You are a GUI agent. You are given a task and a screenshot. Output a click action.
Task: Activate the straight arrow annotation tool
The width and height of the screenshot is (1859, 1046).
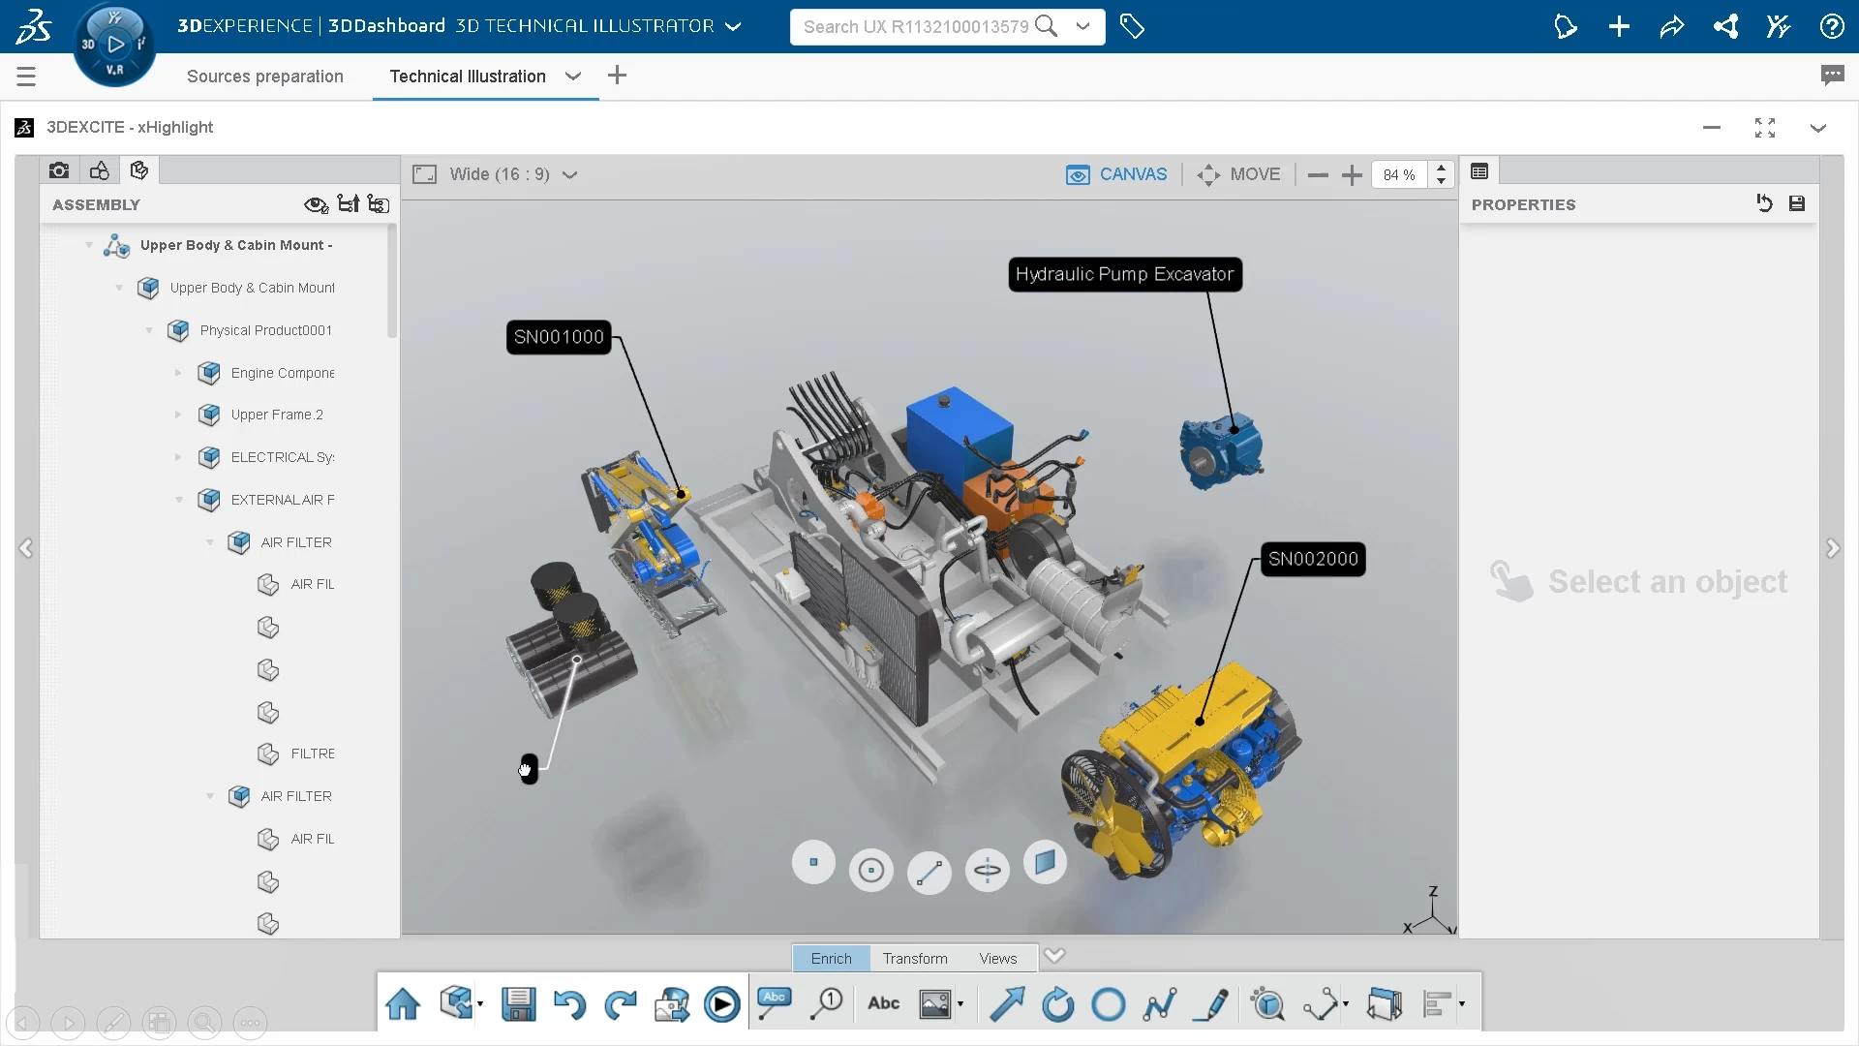[1007, 1004]
